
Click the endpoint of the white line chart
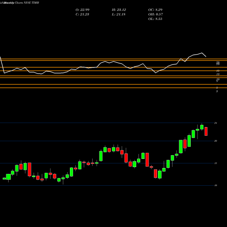pos(206,57)
